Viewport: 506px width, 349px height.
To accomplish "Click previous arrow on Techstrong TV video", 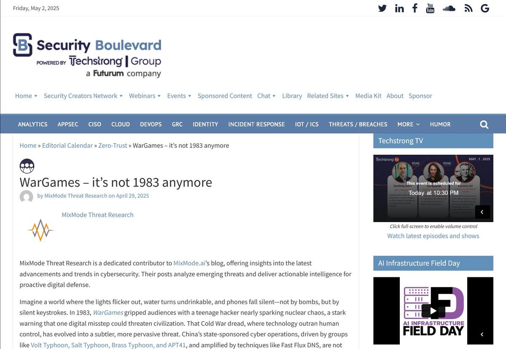I will click(482, 212).
